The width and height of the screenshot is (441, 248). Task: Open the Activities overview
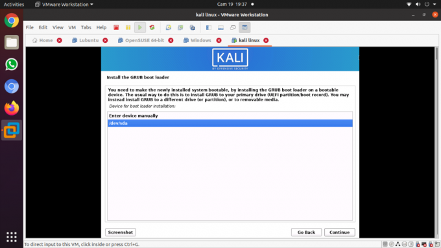14,5
